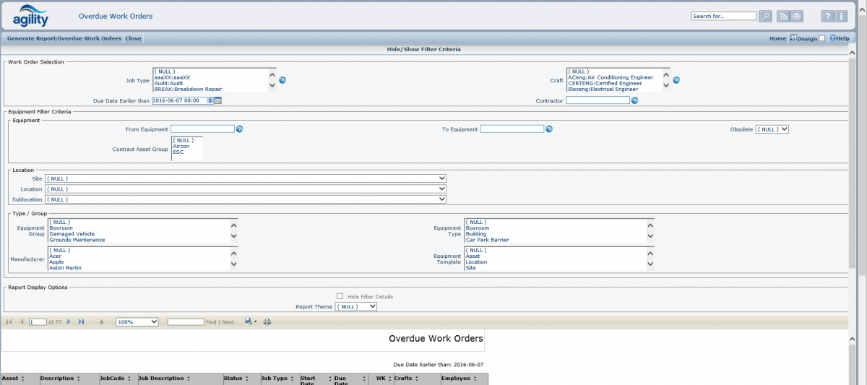Image resolution: width=867 pixels, height=385 pixels.
Task: Open the report zoom 100% dropdown
Action: [x=137, y=321]
